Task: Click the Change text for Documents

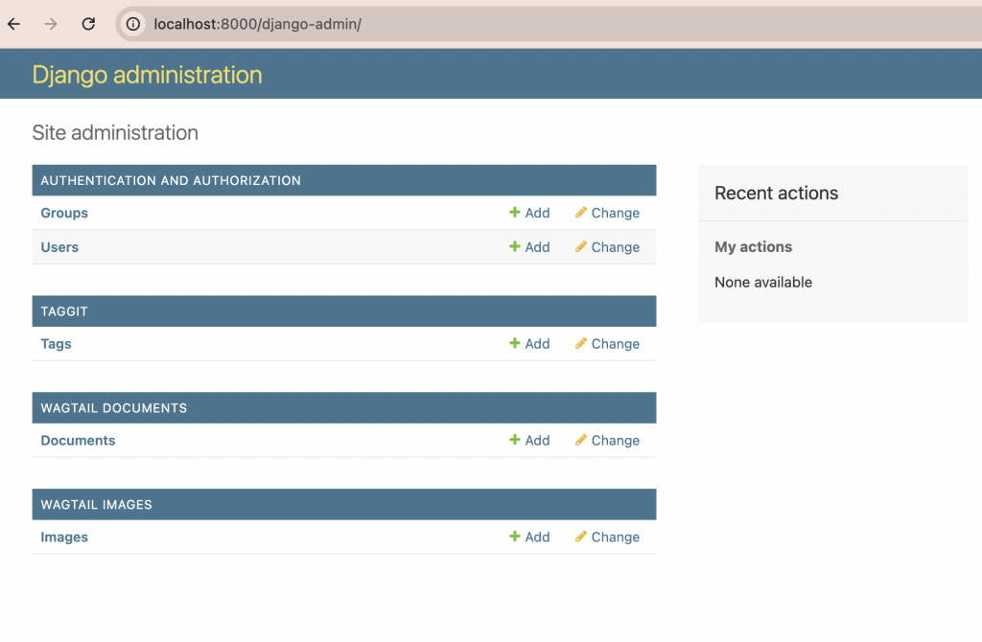Action: click(x=616, y=441)
